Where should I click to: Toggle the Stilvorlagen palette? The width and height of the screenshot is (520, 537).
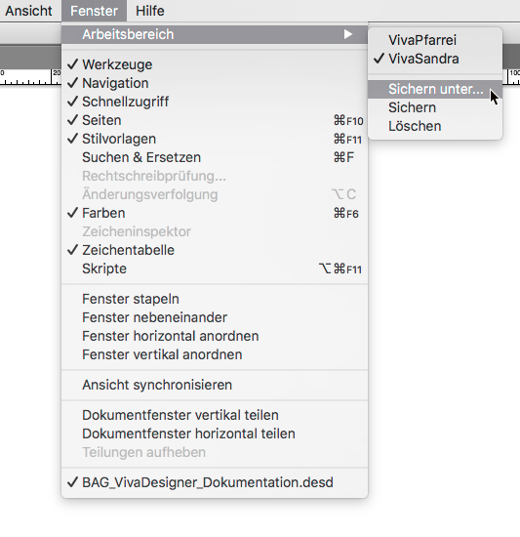click(x=215, y=139)
